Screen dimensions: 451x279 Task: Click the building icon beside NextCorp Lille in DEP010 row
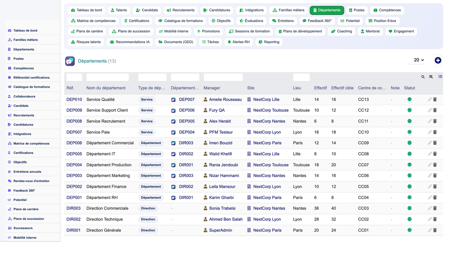(x=249, y=100)
